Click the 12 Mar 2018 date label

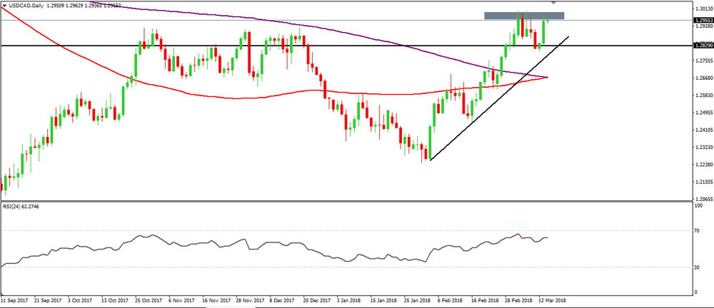(x=553, y=301)
